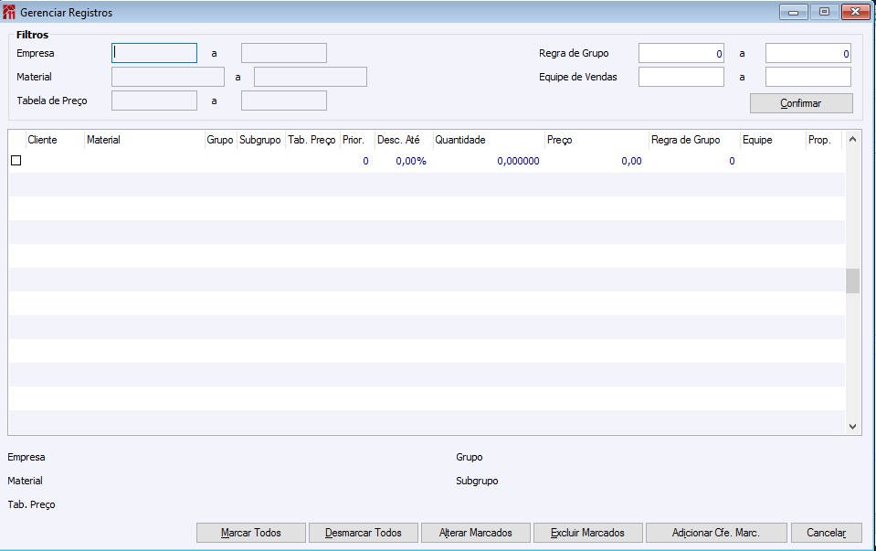Image resolution: width=876 pixels, height=551 pixels.
Task: Click the Cliente column header
Action: [x=55, y=140]
